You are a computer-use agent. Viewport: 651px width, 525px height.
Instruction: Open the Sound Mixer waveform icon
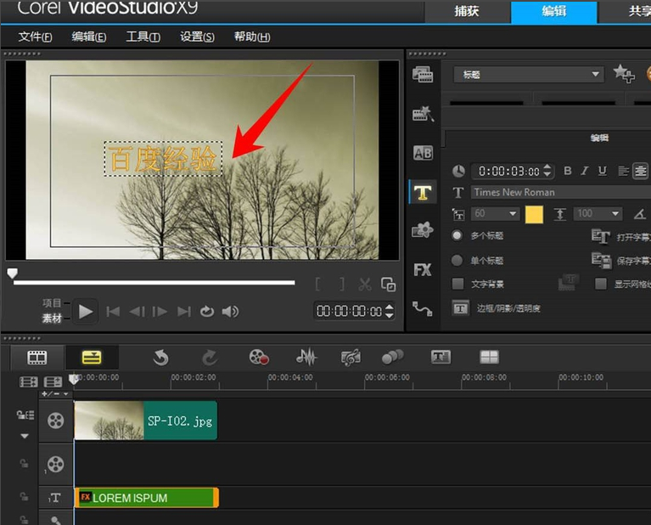(x=306, y=357)
